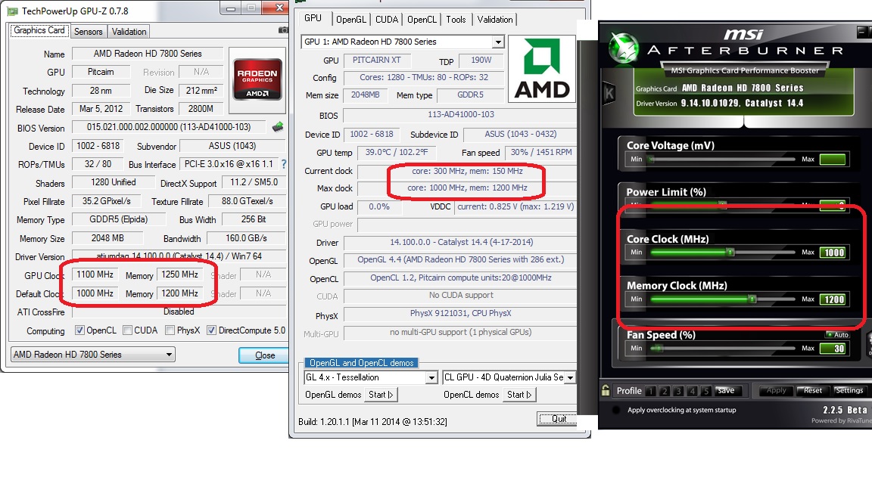Click the Core Clock slider handle
The height and width of the screenshot is (490, 872).
pyautogui.click(x=730, y=253)
